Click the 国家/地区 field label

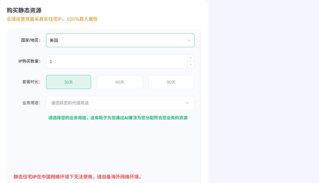[x=31, y=40]
